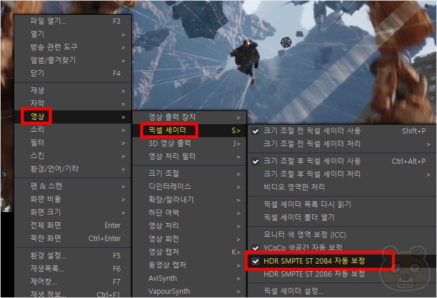This screenshot has height=298, width=437.
Task: Open the 화면 비율 submenu
Action: point(73,199)
